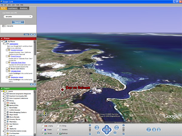Collapse the My Places tree node

2,41
